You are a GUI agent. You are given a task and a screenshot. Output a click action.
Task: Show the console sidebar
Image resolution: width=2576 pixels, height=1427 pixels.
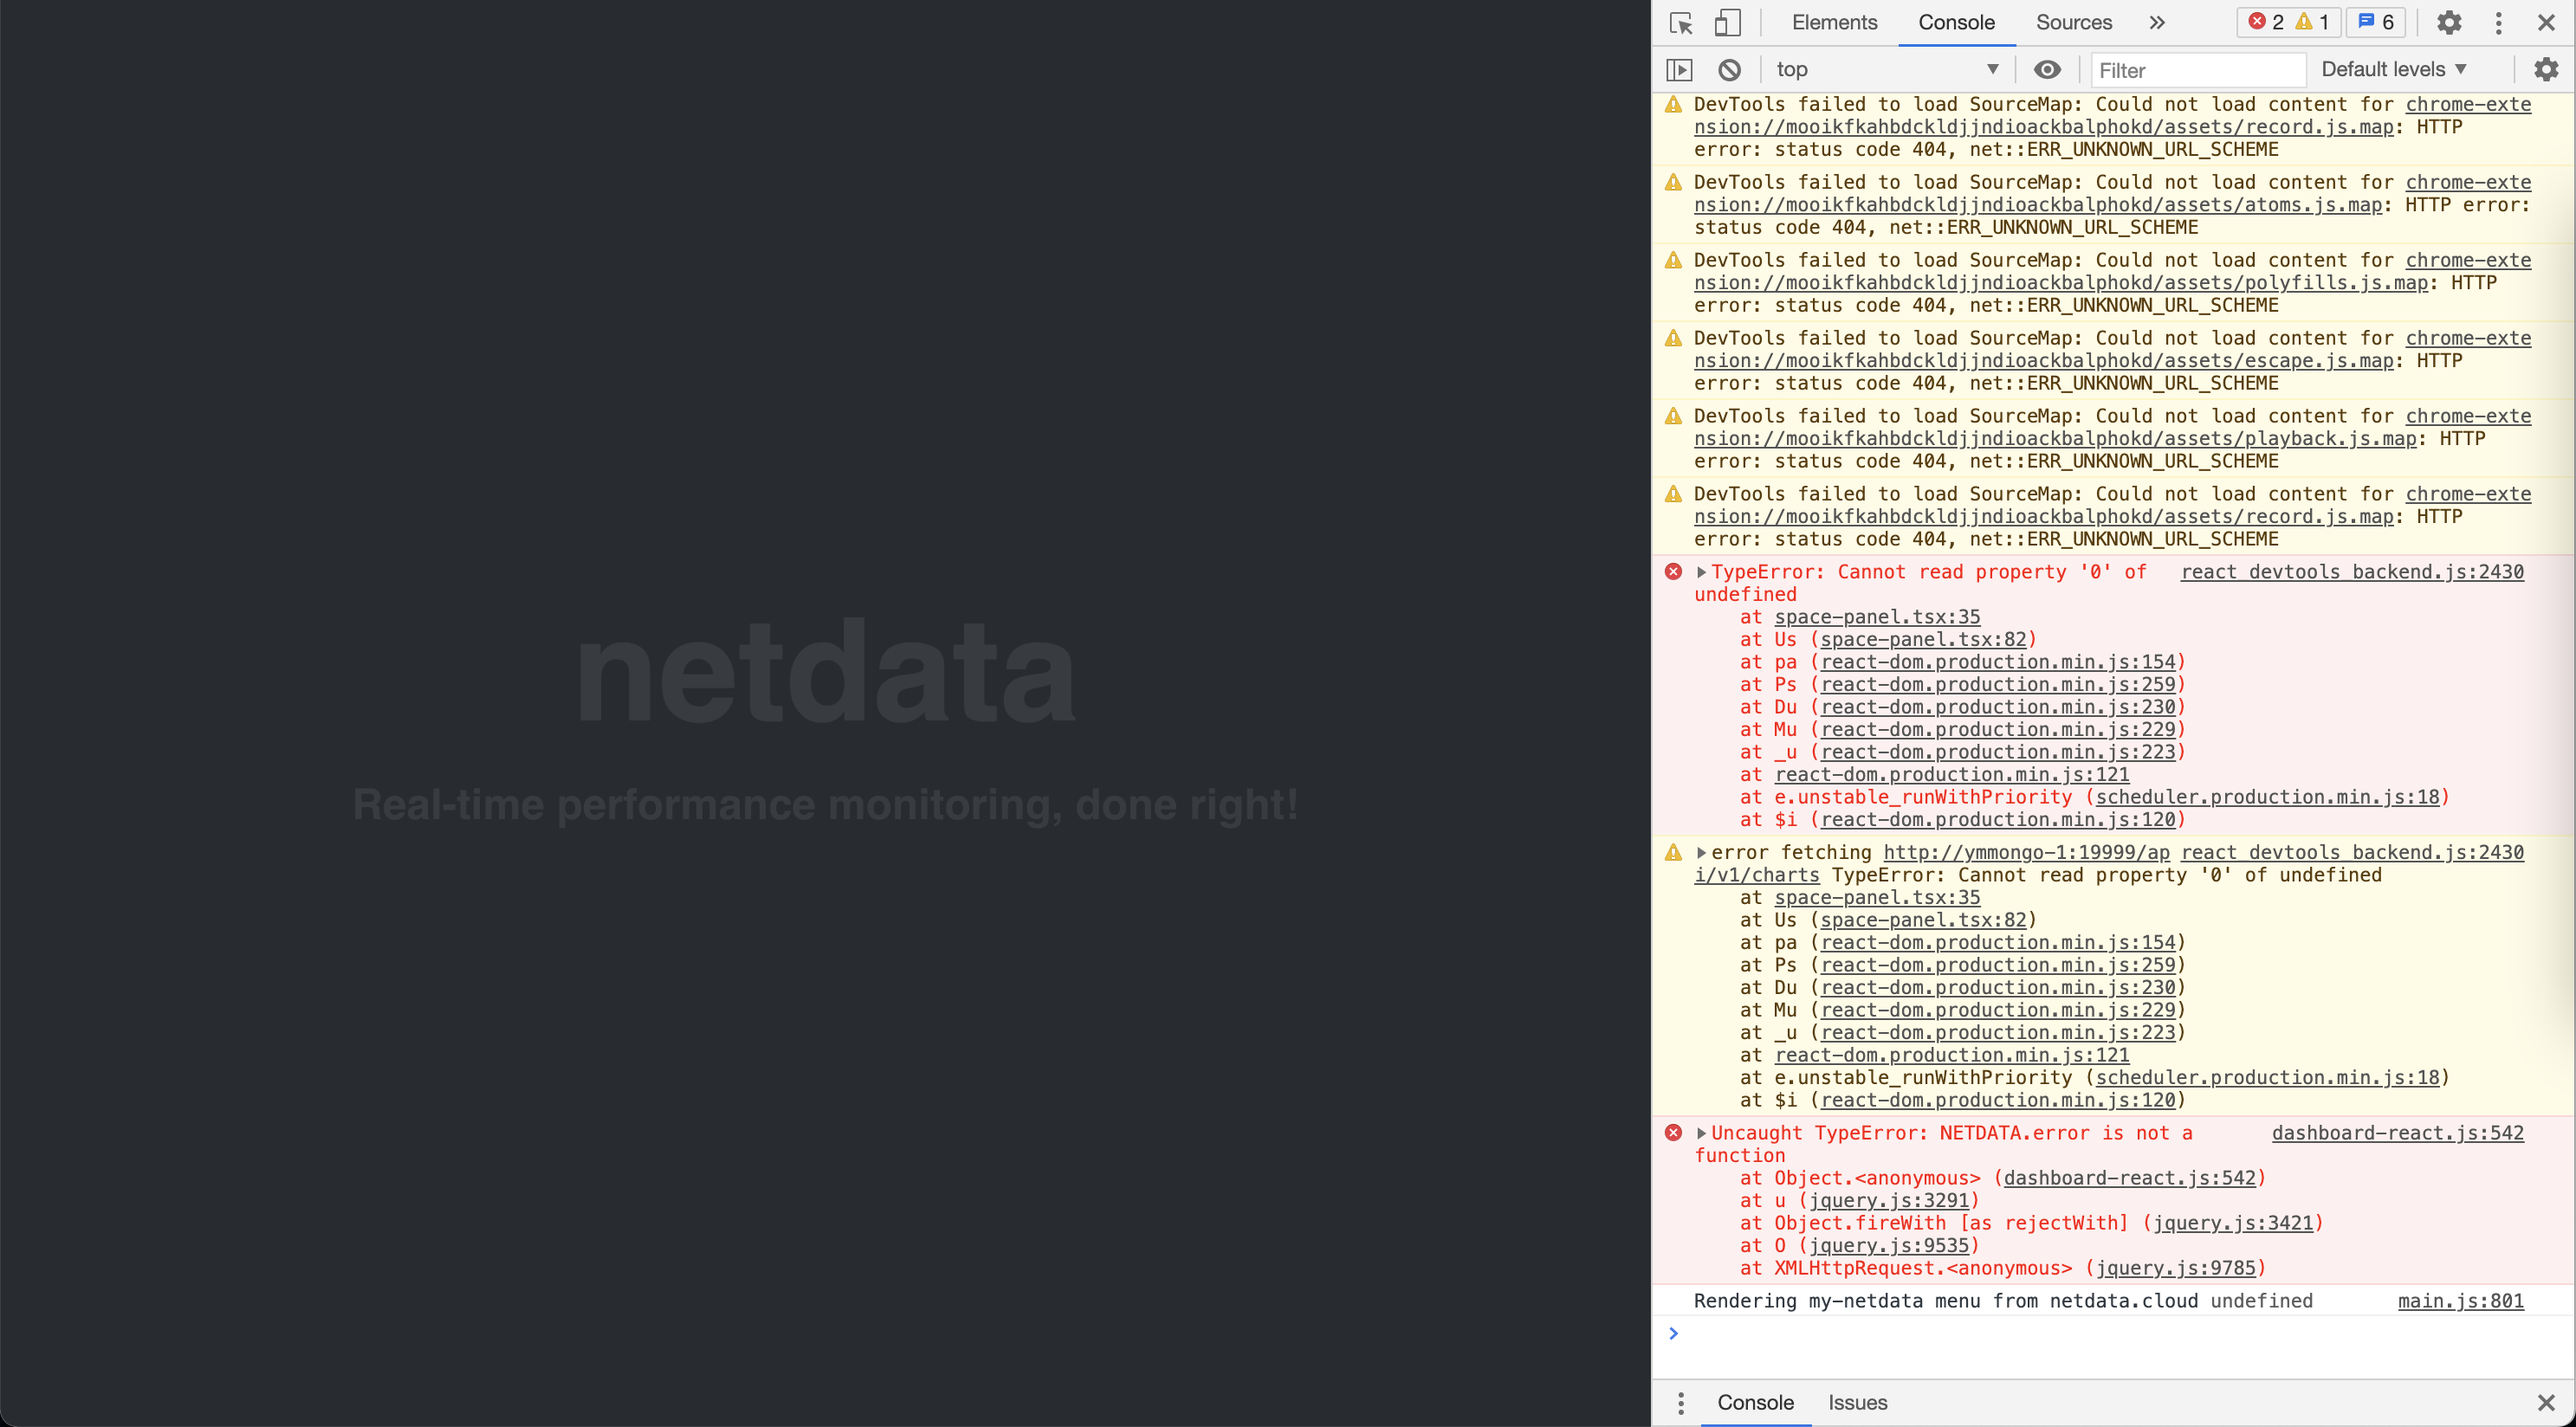click(x=1680, y=69)
